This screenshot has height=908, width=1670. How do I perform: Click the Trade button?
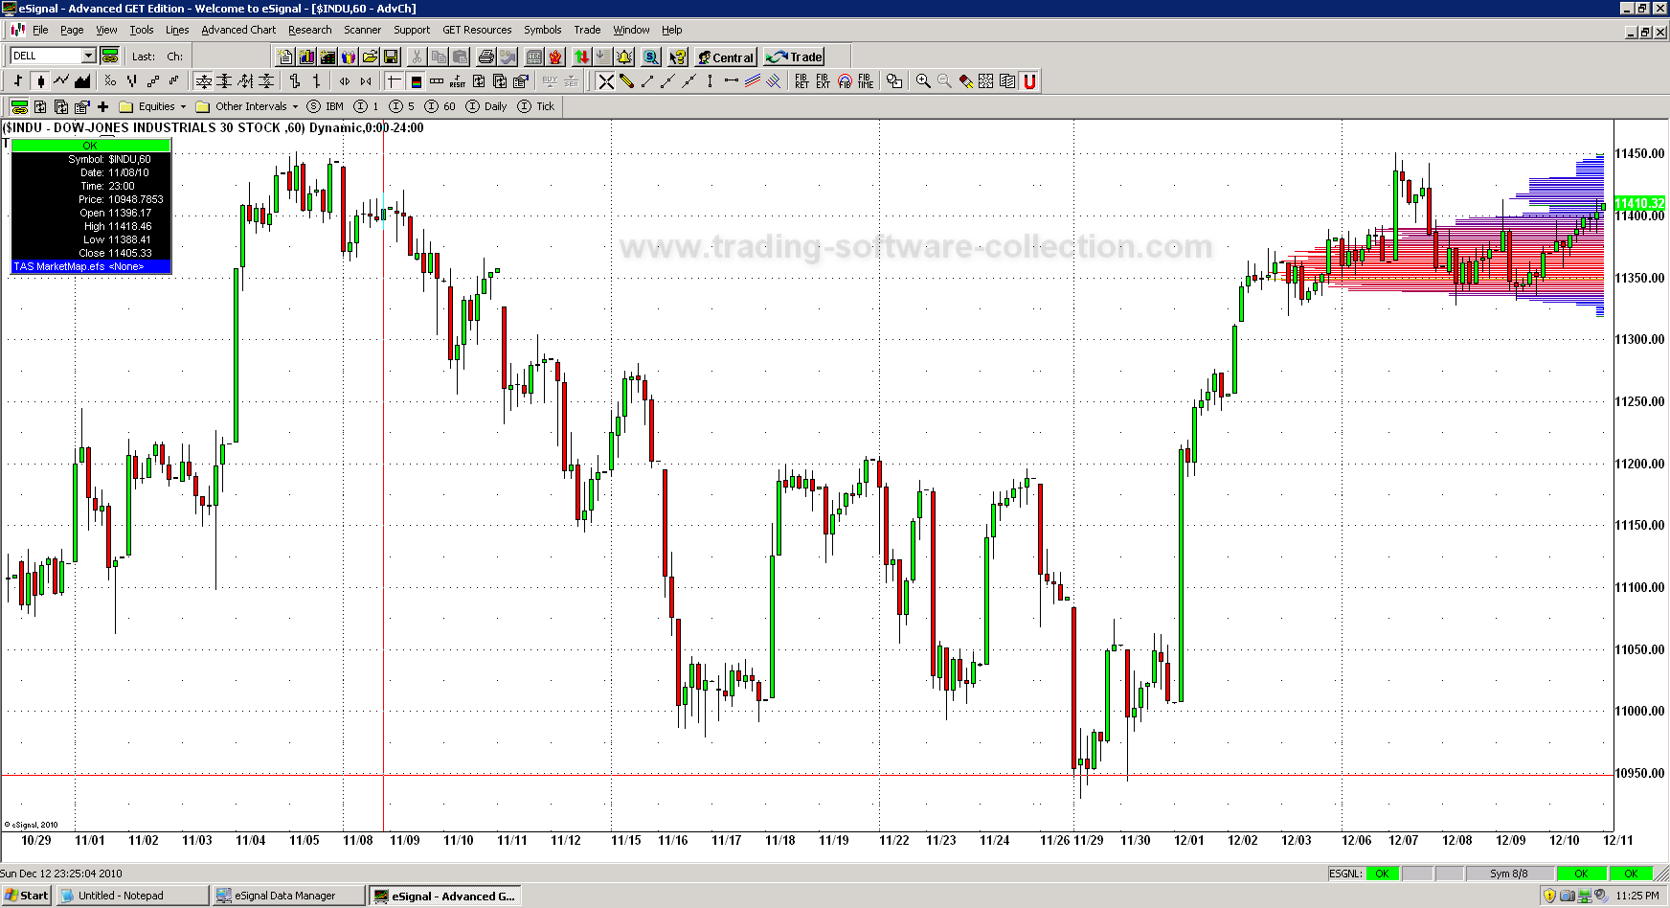795,57
